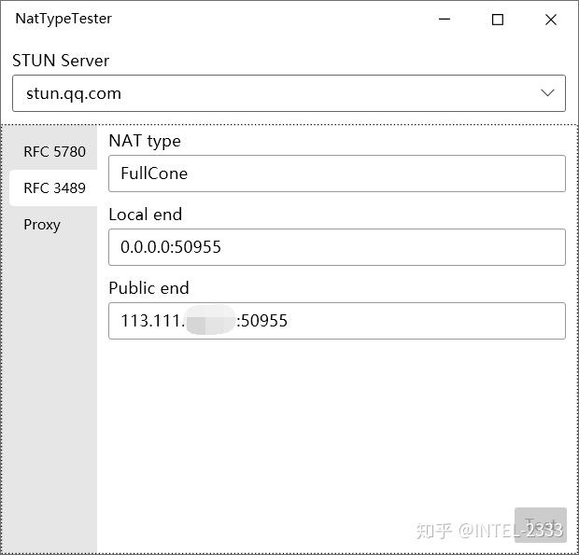579x555 pixels.
Task: Open the Proxy tab
Action: point(42,225)
